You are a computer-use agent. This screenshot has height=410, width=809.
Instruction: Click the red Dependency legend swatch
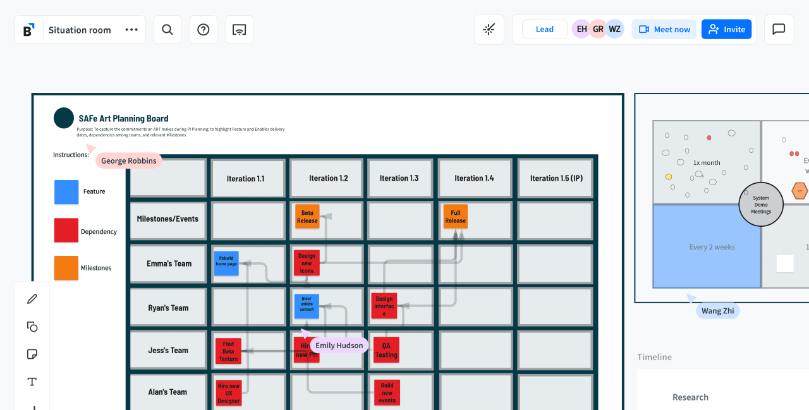[x=66, y=230]
